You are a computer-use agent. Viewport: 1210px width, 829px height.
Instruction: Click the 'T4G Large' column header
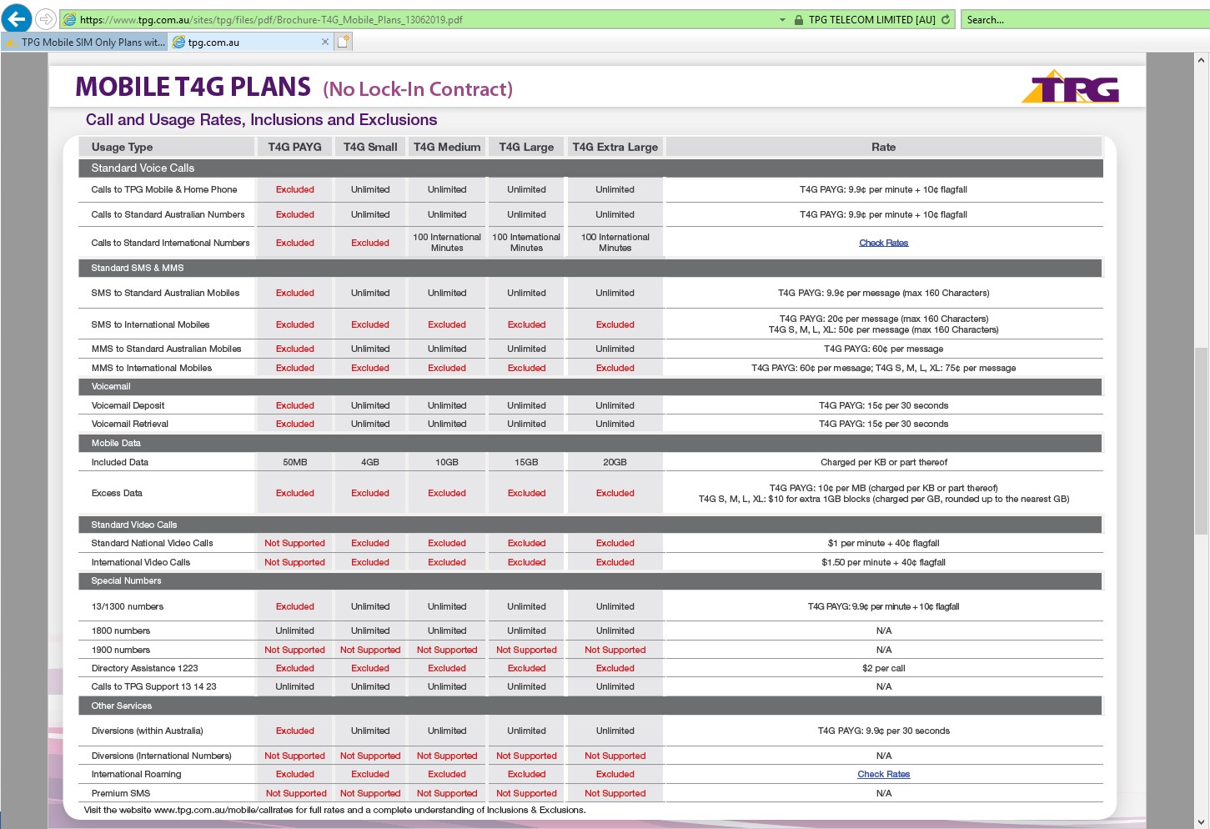[526, 147]
